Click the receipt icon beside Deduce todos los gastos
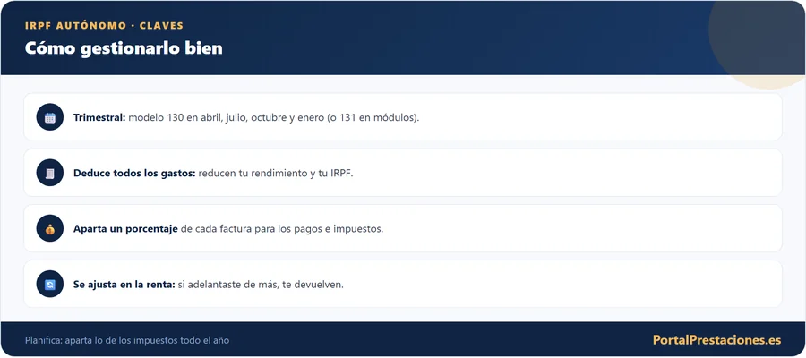 [50, 173]
